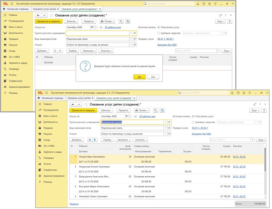Open Подписи link at bottom

pyautogui.click(x=74, y=204)
